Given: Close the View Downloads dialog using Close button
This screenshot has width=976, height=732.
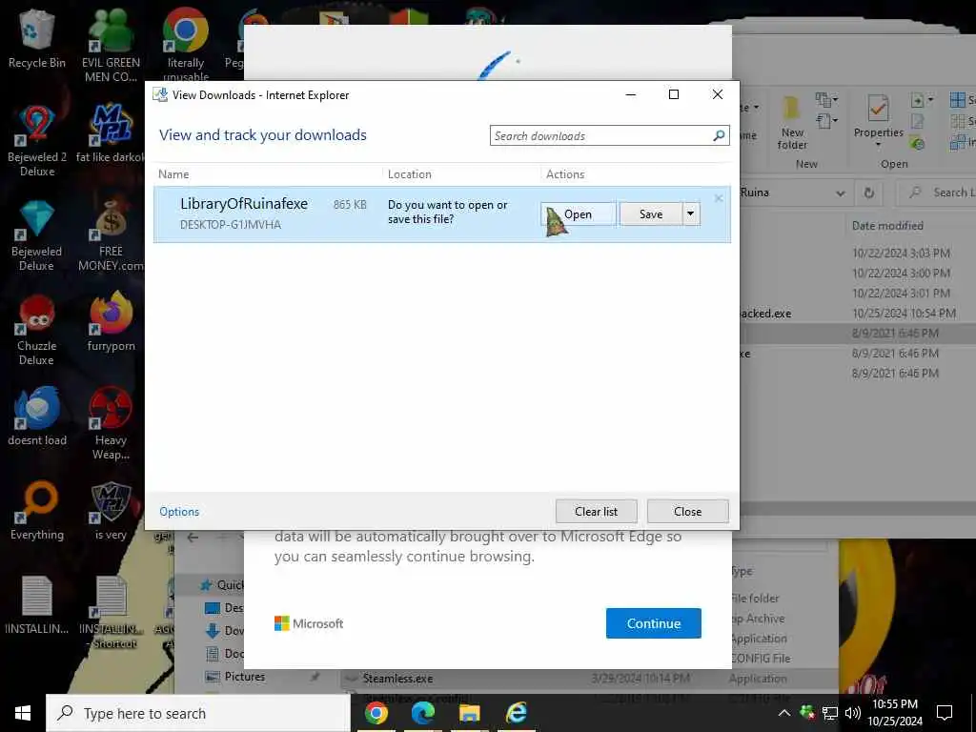Looking at the screenshot, I should point(688,512).
